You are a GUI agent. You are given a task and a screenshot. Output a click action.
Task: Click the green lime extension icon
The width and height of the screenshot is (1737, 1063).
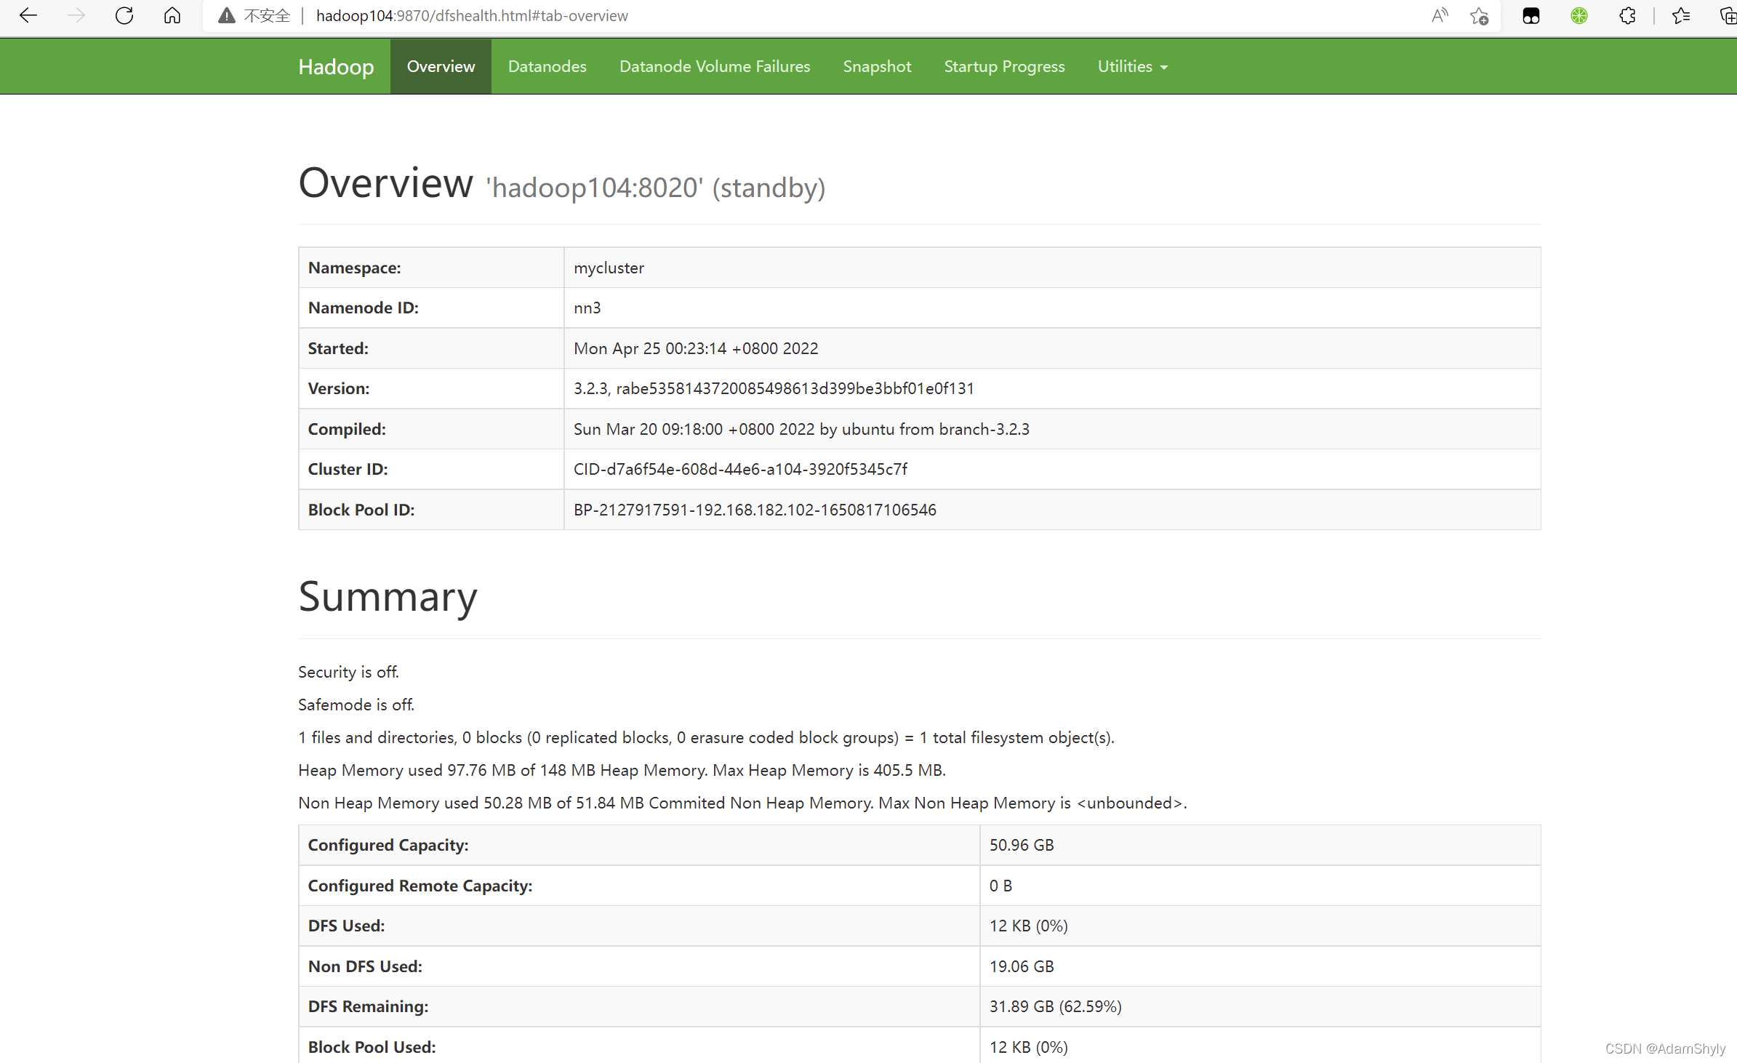pos(1578,15)
